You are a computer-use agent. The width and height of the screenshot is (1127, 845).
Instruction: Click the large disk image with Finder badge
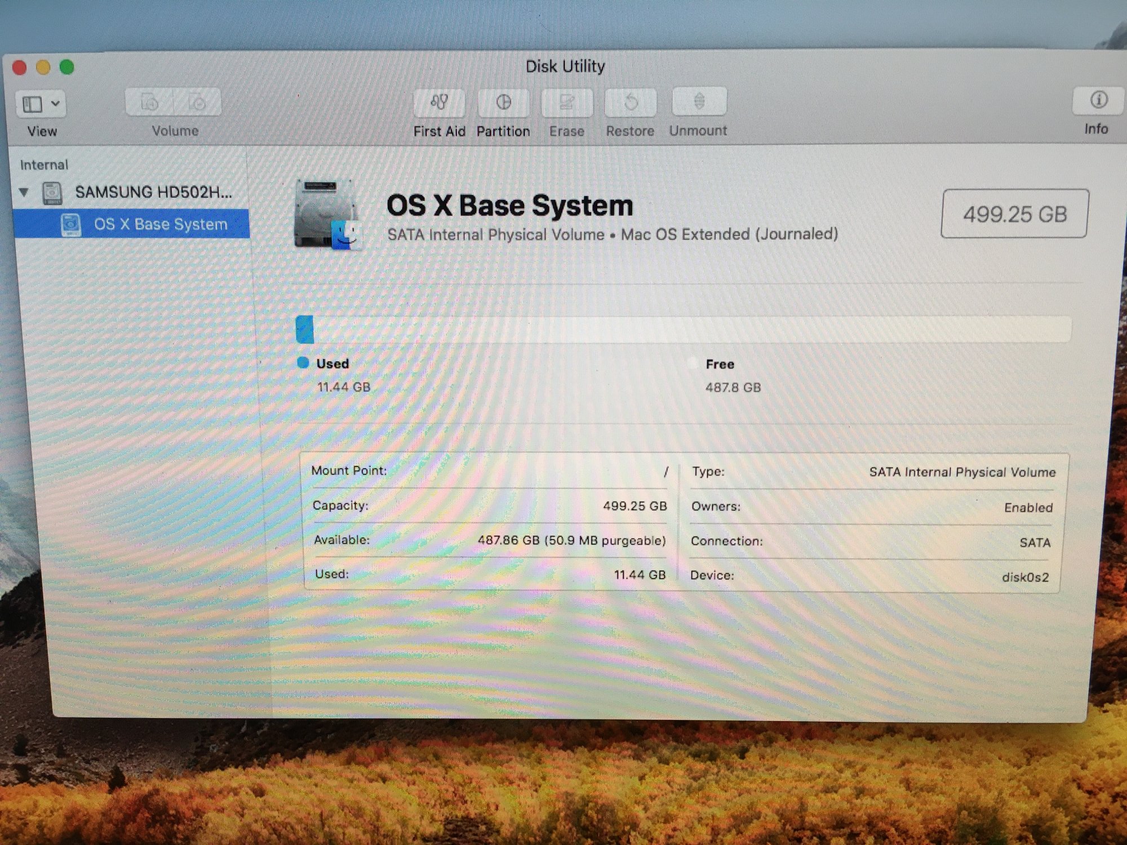tap(327, 215)
